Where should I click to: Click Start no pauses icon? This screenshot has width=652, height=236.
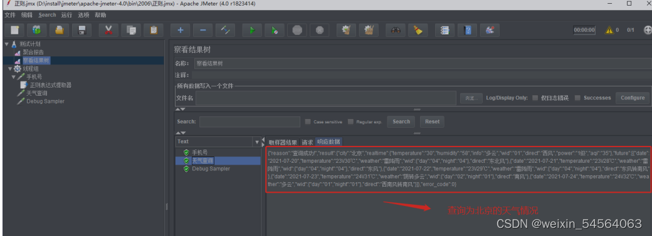275,30
